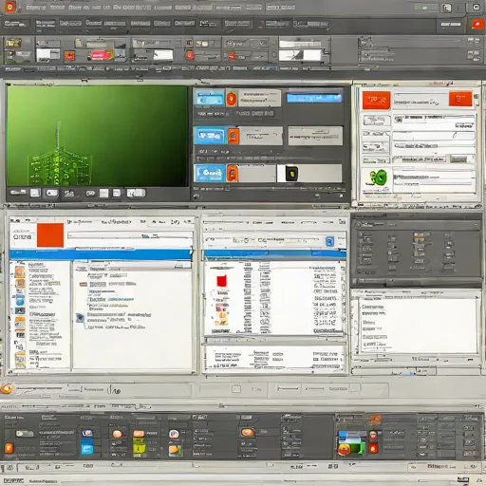Open the landscape thumbnail in the bottom dark panel

point(352,443)
